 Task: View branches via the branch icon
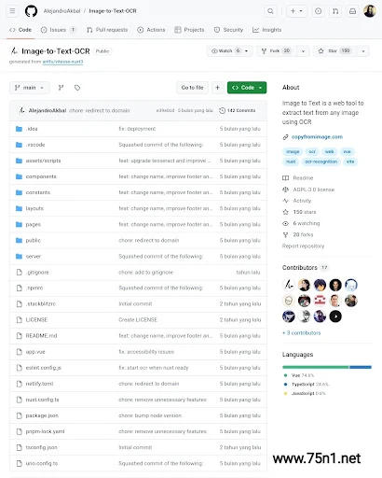click(61, 88)
